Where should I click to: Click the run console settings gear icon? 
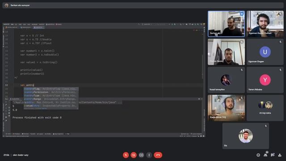pyautogui.click(x=199, y=99)
